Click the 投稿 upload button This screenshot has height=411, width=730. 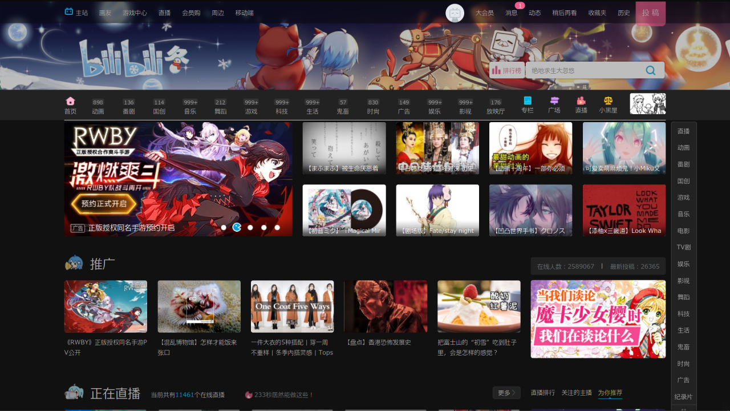[651, 13]
